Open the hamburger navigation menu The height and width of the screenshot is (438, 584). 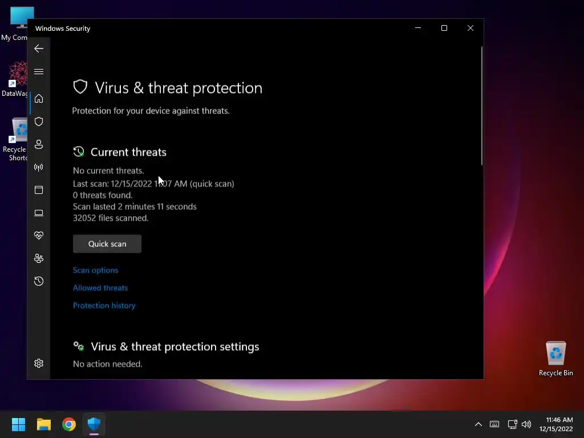(x=39, y=71)
